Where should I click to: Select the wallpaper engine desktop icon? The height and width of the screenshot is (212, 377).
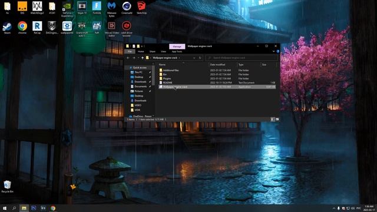coord(67,27)
